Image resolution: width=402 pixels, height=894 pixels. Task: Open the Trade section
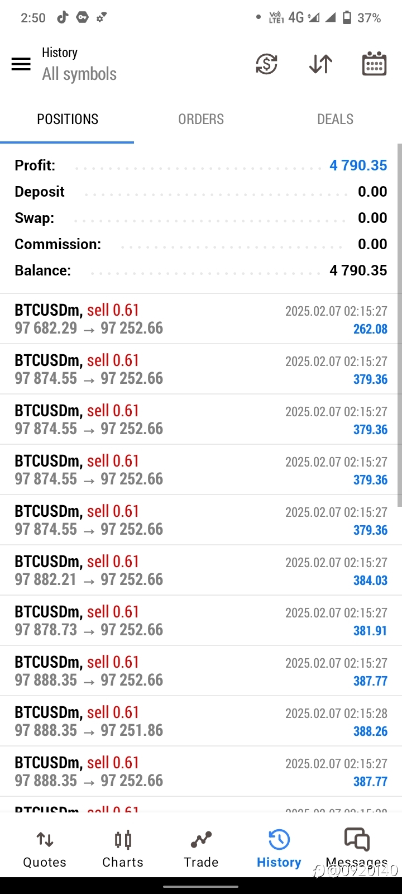pyautogui.click(x=201, y=849)
